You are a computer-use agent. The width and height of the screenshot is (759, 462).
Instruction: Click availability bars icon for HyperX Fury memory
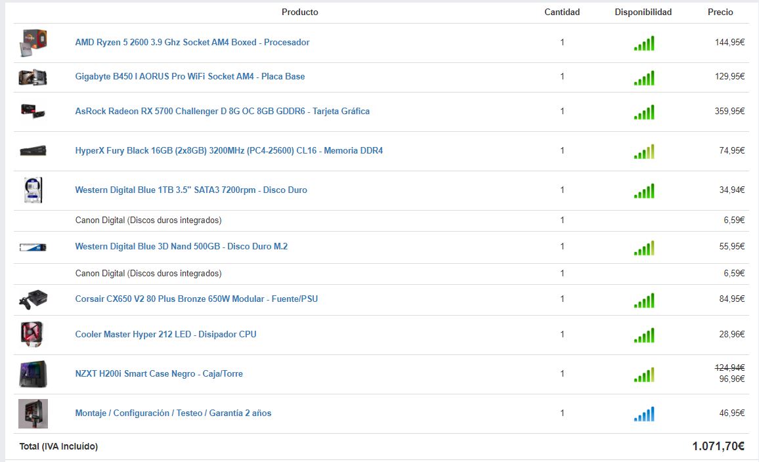644,152
